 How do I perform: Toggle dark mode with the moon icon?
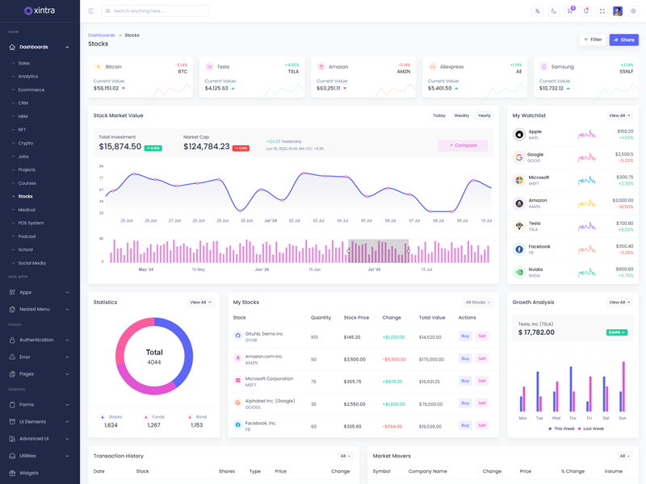click(x=554, y=11)
